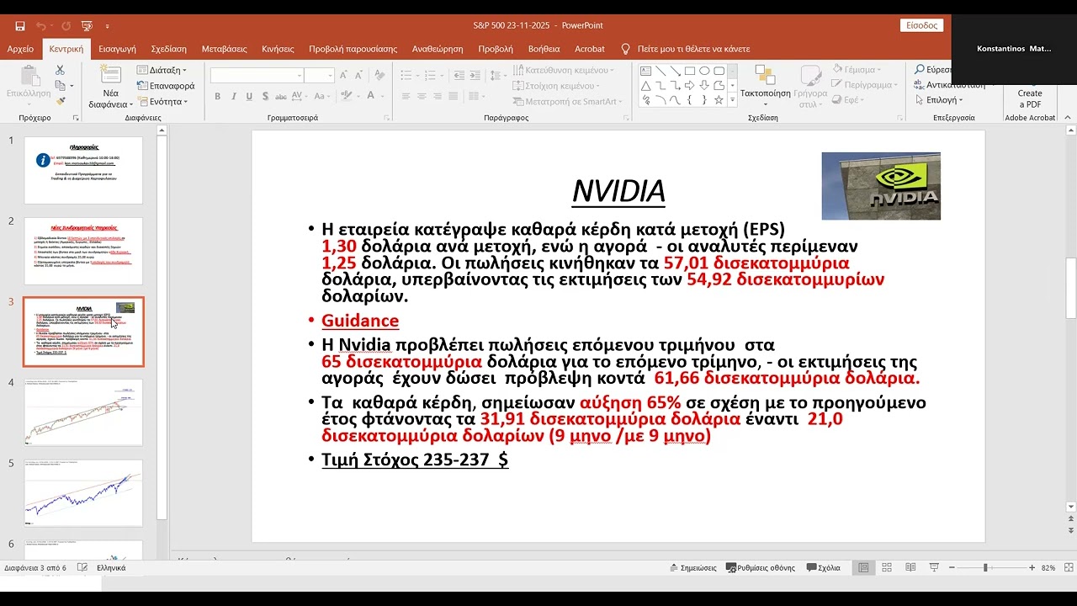
Task: Switch to the Κινήσεις ribbon tab
Action: click(x=278, y=49)
